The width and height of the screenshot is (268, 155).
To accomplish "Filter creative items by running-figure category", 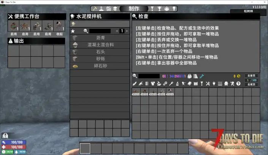I will tap(232, 84).
